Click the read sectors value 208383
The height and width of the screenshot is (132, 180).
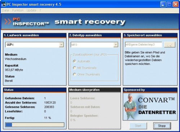tap(49, 107)
